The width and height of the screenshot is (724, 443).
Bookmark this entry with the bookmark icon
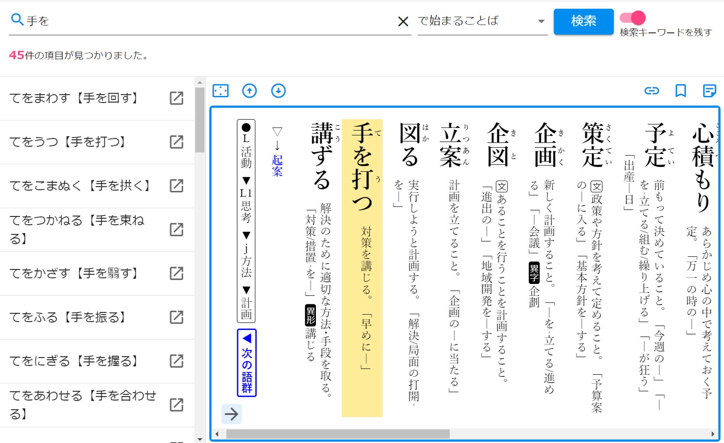(x=680, y=91)
